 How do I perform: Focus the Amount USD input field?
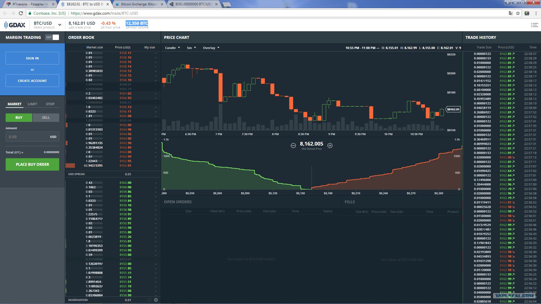[32, 137]
